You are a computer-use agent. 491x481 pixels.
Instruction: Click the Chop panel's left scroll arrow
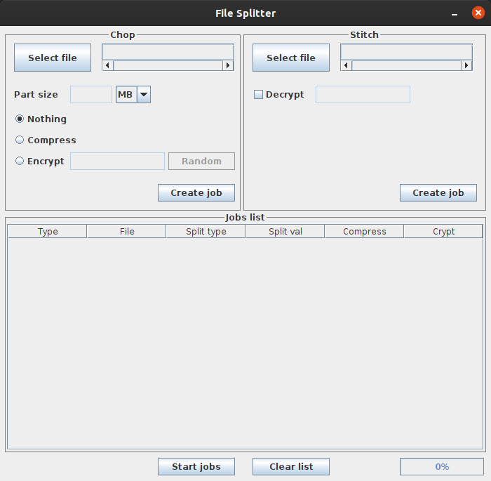click(x=108, y=65)
